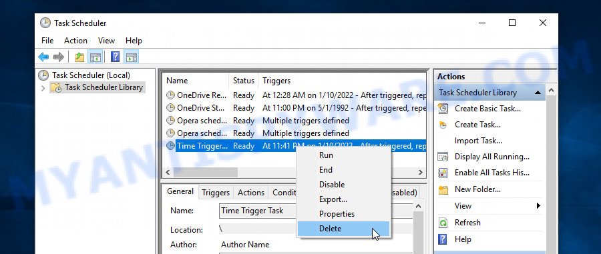Choose End from the context menu
The width and height of the screenshot is (601, 254).
pos(344,170)
